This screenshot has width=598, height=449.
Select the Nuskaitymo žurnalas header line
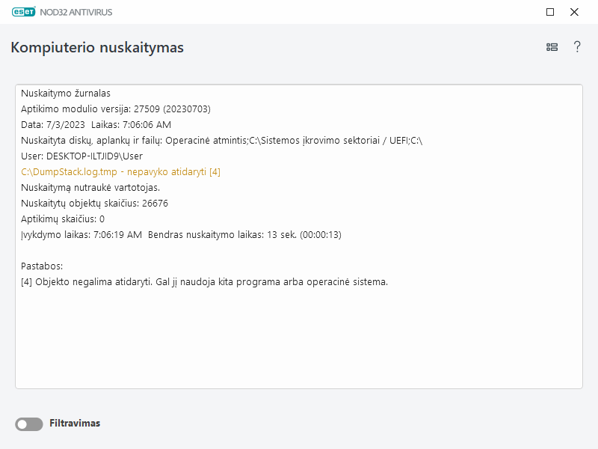tap(66, 93)
